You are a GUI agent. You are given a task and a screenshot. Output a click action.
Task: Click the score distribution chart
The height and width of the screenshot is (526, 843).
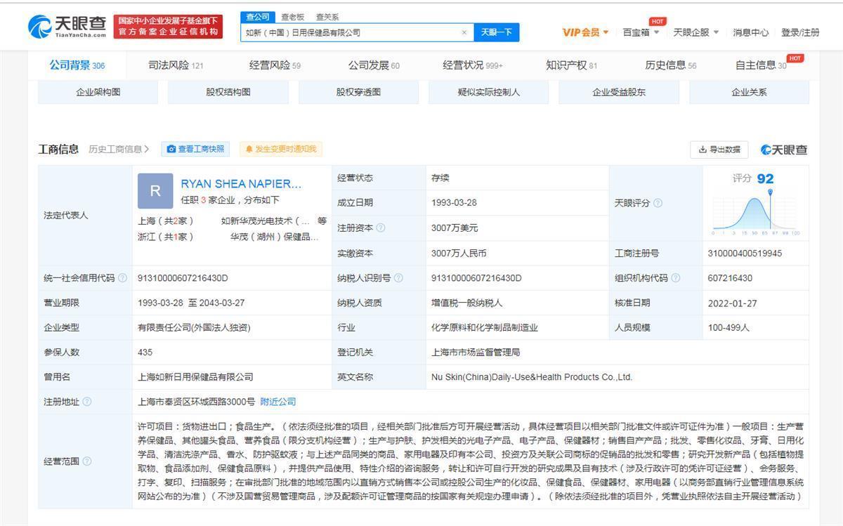tap(756, 213)
